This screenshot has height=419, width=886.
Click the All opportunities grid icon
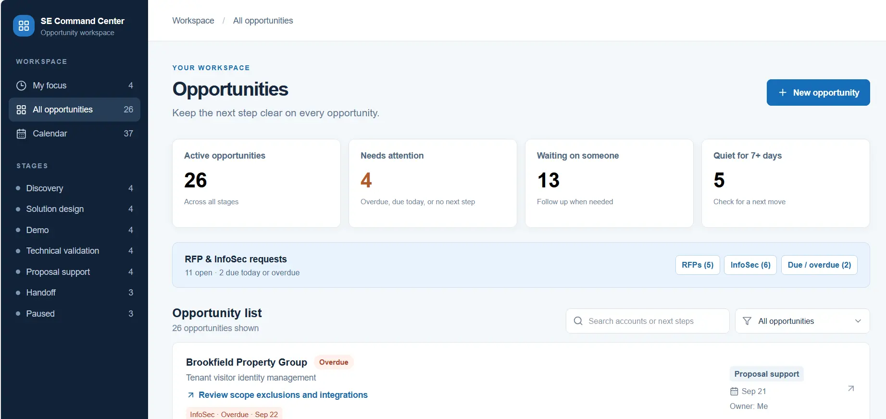(21, 110)
